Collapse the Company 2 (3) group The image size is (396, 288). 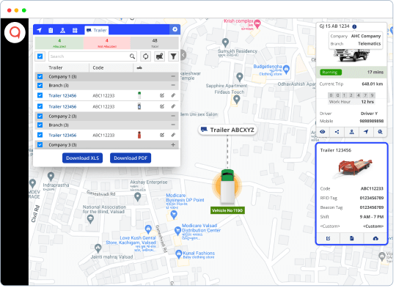click(x=173, y=116)
